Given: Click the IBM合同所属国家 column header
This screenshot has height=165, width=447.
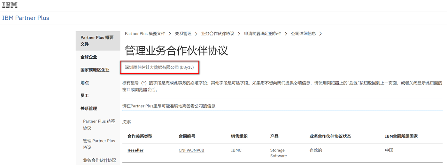Looking at the screenshot, I should pyautogui.click(x=401, y=136).
